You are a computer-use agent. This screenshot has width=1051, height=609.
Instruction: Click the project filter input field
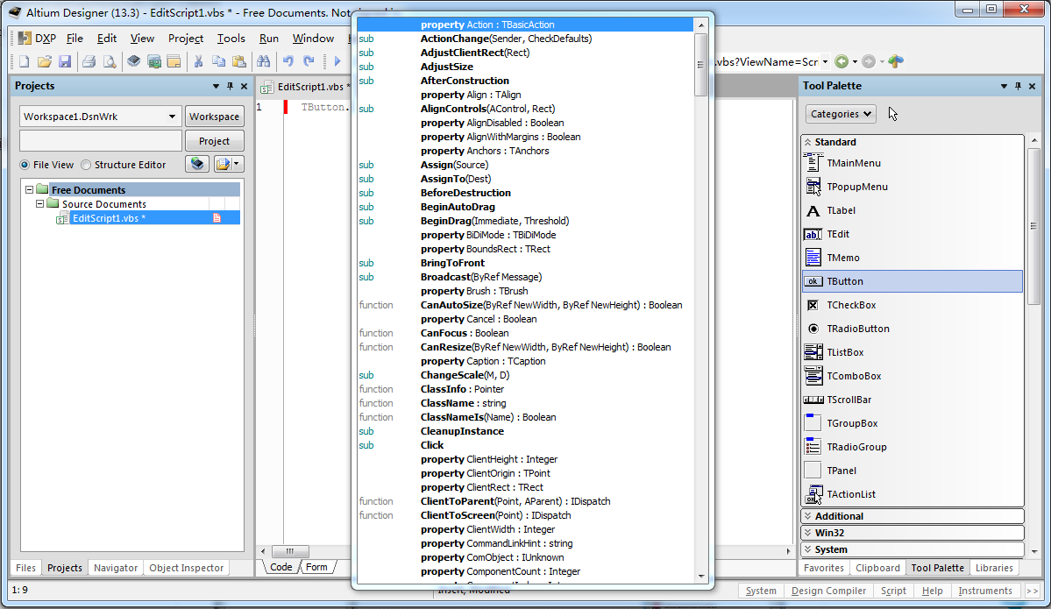coord(101,141)
